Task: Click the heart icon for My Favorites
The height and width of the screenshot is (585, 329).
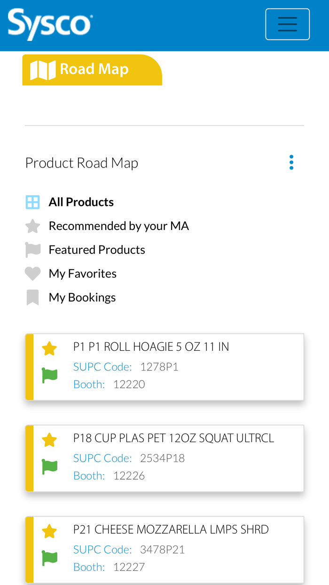Action: point(32,273)
